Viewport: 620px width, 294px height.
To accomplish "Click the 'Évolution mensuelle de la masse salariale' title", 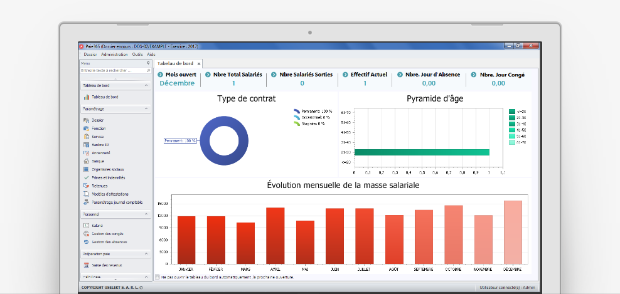I will tap(343, 185).
